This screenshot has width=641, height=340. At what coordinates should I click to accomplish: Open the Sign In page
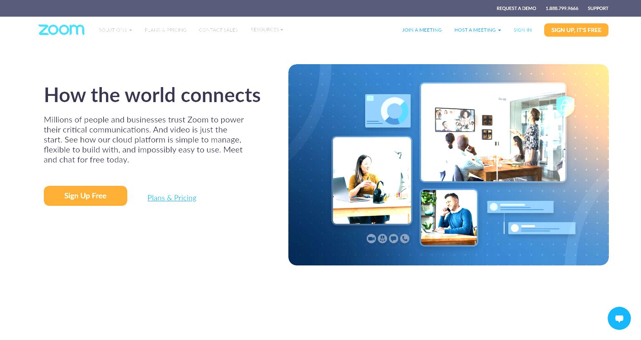pyautogui.click(x=522, y=30)
